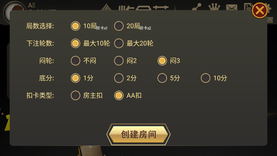Image resolution: width=277 pixels, height=156 pixels.
Task: Select the 不闷 option
Action: click(x=75, y=61)
